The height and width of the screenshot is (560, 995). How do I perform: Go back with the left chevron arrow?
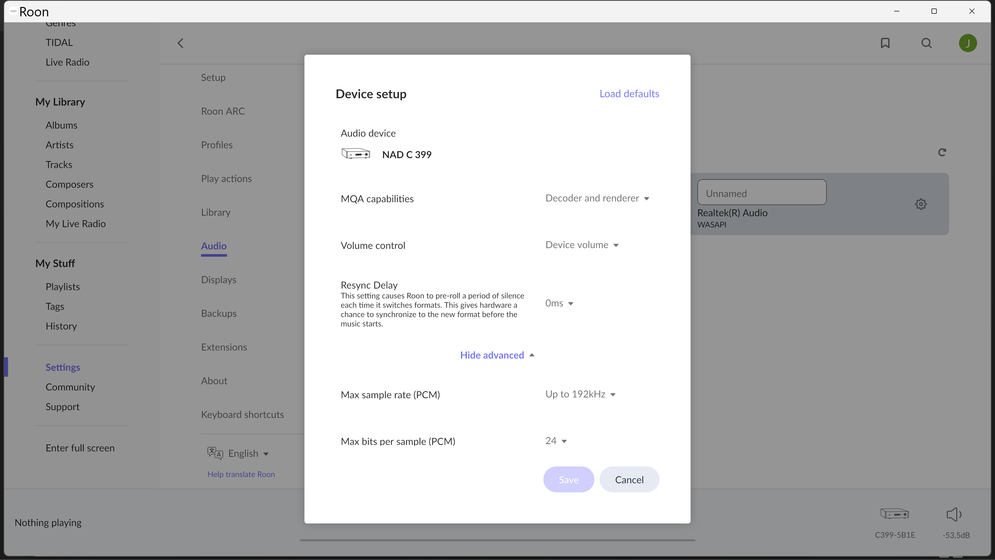[x=180, y=43]
